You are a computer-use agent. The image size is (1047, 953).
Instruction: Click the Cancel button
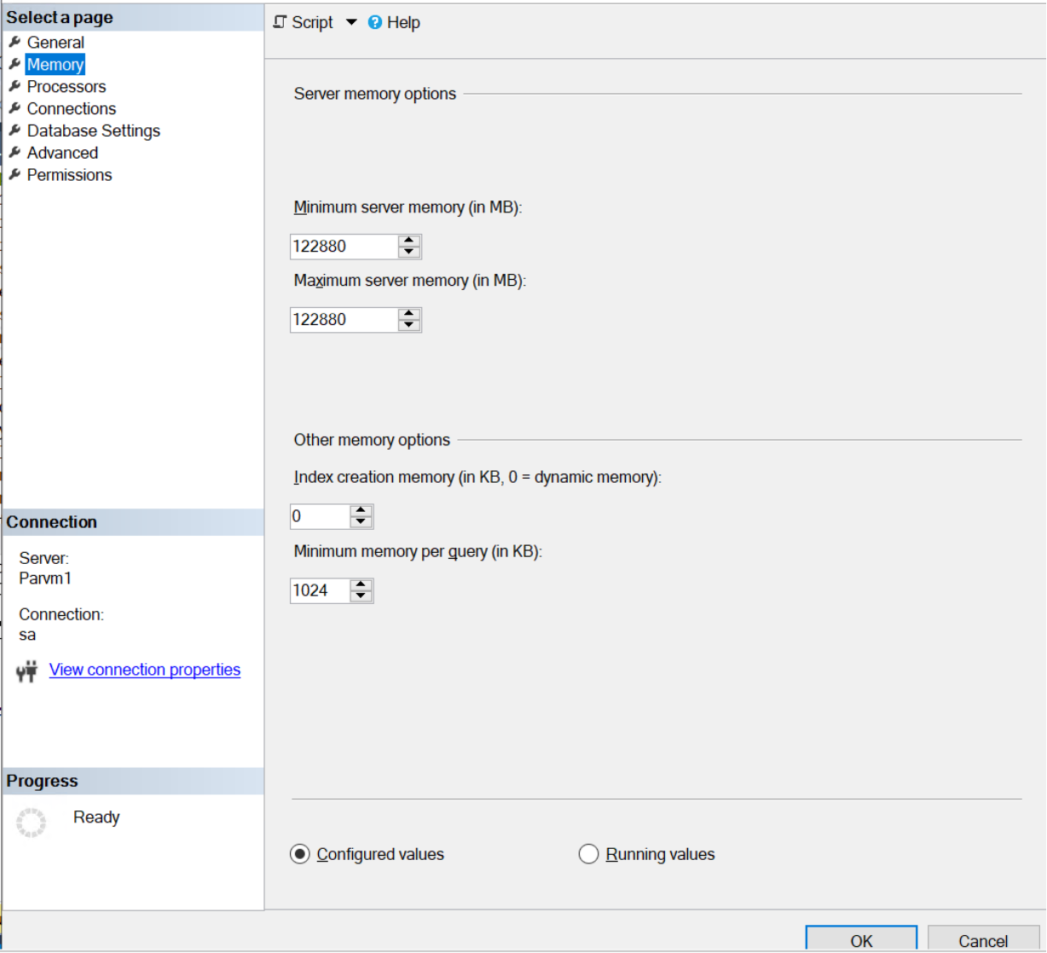point(983,940)
